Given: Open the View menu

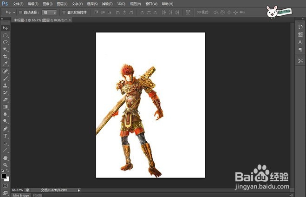Looking at the screenshot, I should 135,4.
